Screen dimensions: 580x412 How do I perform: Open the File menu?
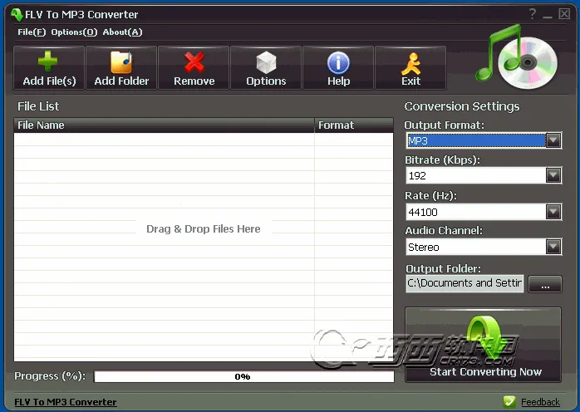32,32
